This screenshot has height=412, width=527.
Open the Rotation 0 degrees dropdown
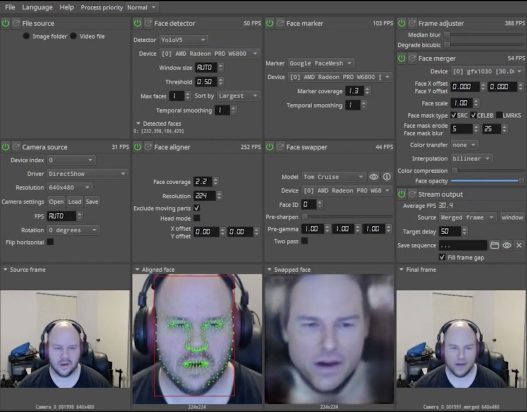pyautogui.click(x=73, y=230)
